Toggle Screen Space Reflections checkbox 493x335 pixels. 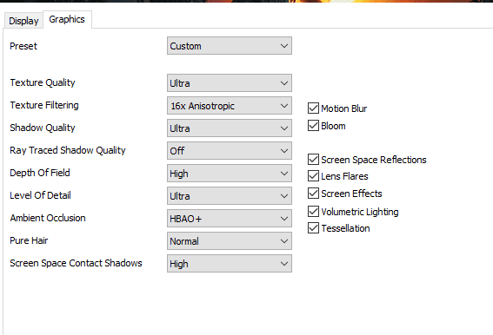[313, 159]
